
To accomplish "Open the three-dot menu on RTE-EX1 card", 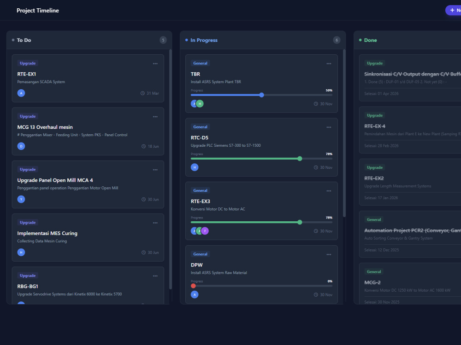I will coord(155,63).
